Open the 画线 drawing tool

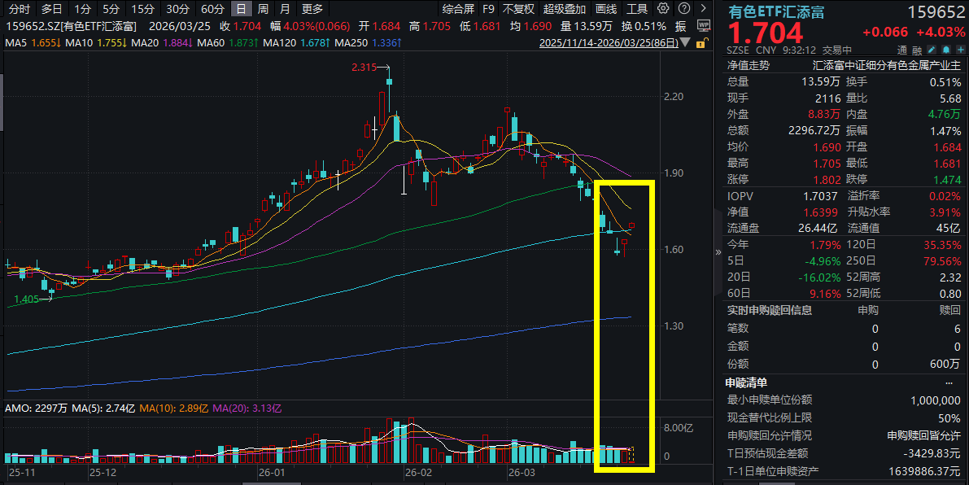[x=606, y=9]
